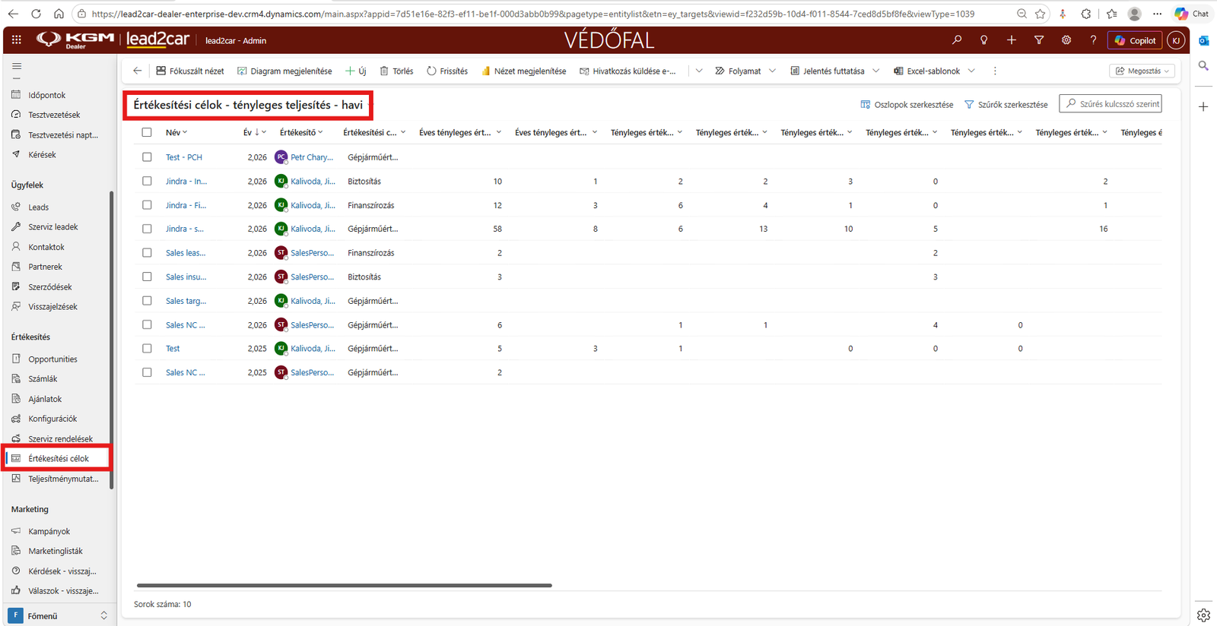Image resolution: width=1217 pixels, height=626 pixels.
Task: Bookmark this page with the star icon
Action: 1041,14
